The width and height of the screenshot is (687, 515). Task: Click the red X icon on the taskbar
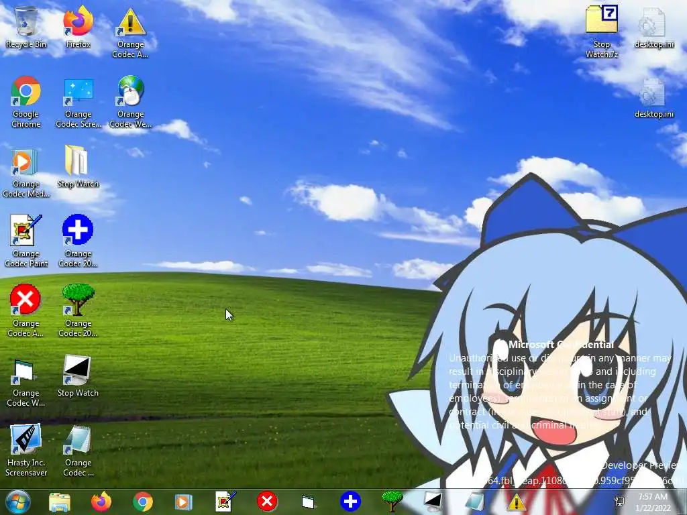coord(267,502)
